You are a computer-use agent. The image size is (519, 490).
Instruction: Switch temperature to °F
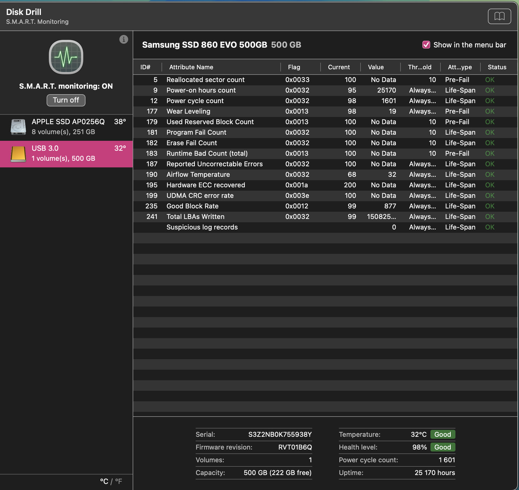pos(119,481)
